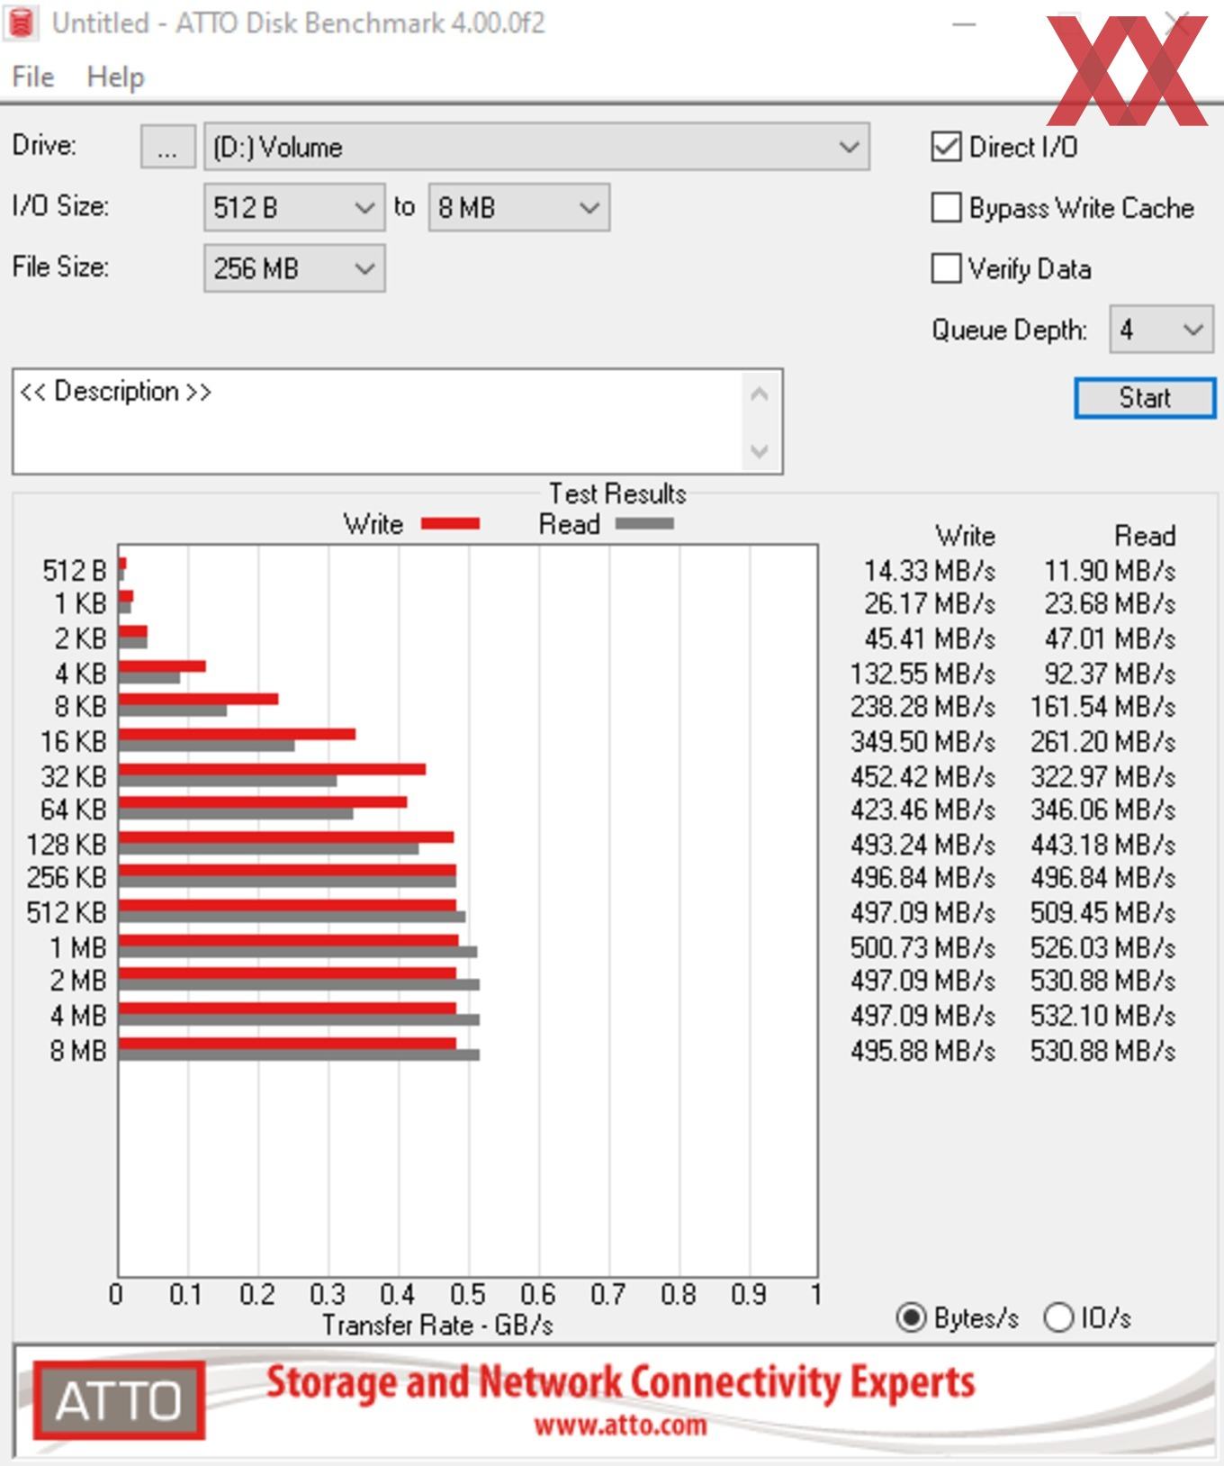Click the 'Transfer Rate - GB/s' axis label
Screen dimensions: 1224x1466
(437, 1326)
